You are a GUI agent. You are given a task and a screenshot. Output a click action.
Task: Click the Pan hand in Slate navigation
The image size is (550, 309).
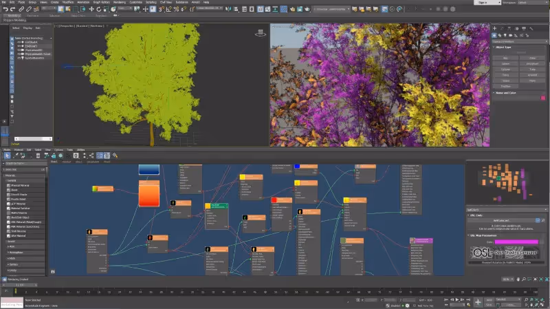(x=518, y=279)
